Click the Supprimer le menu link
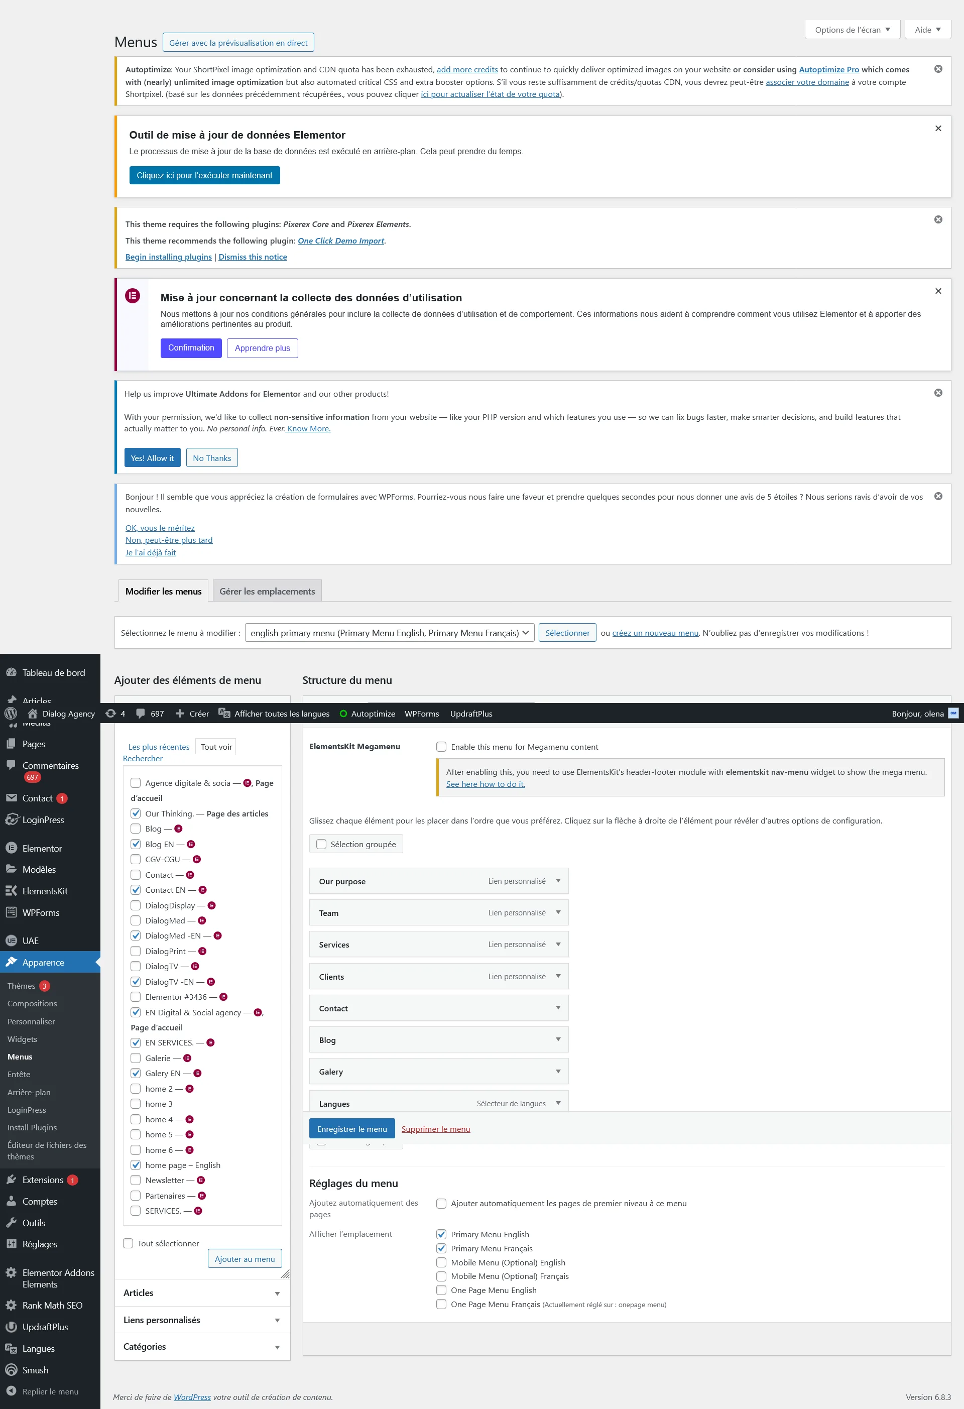The width and height of the screenshot is (964, 1409). (435, 1129)
